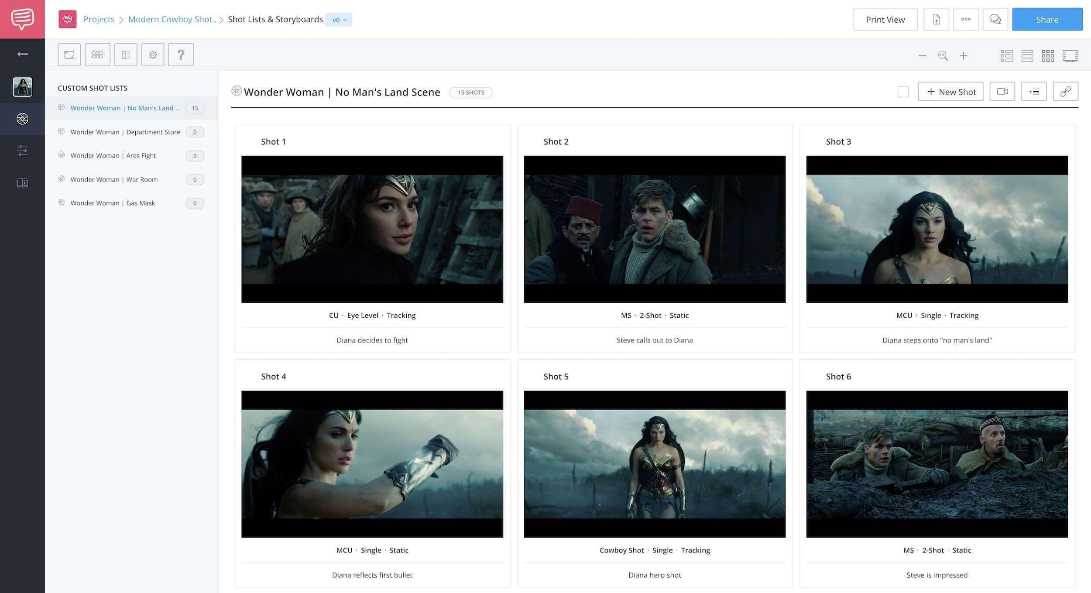Viewport: 1091px width, 593px height.
Task: Click the download/export icon
Action: [936, 19]
